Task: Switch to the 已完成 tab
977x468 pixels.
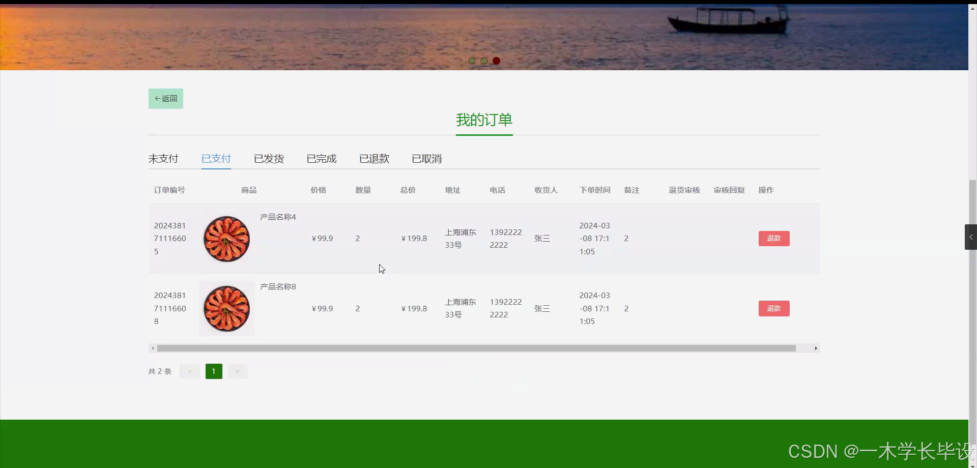Action: click(321, 158)
